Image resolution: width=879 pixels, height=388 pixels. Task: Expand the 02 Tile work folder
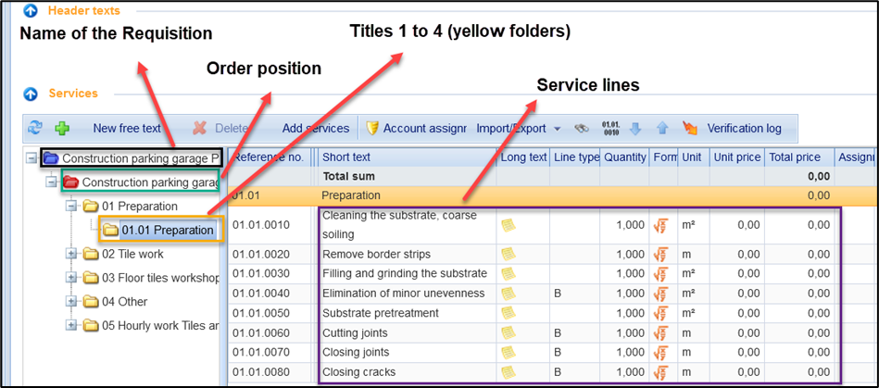pyautogui.click(x=72, y=253)
